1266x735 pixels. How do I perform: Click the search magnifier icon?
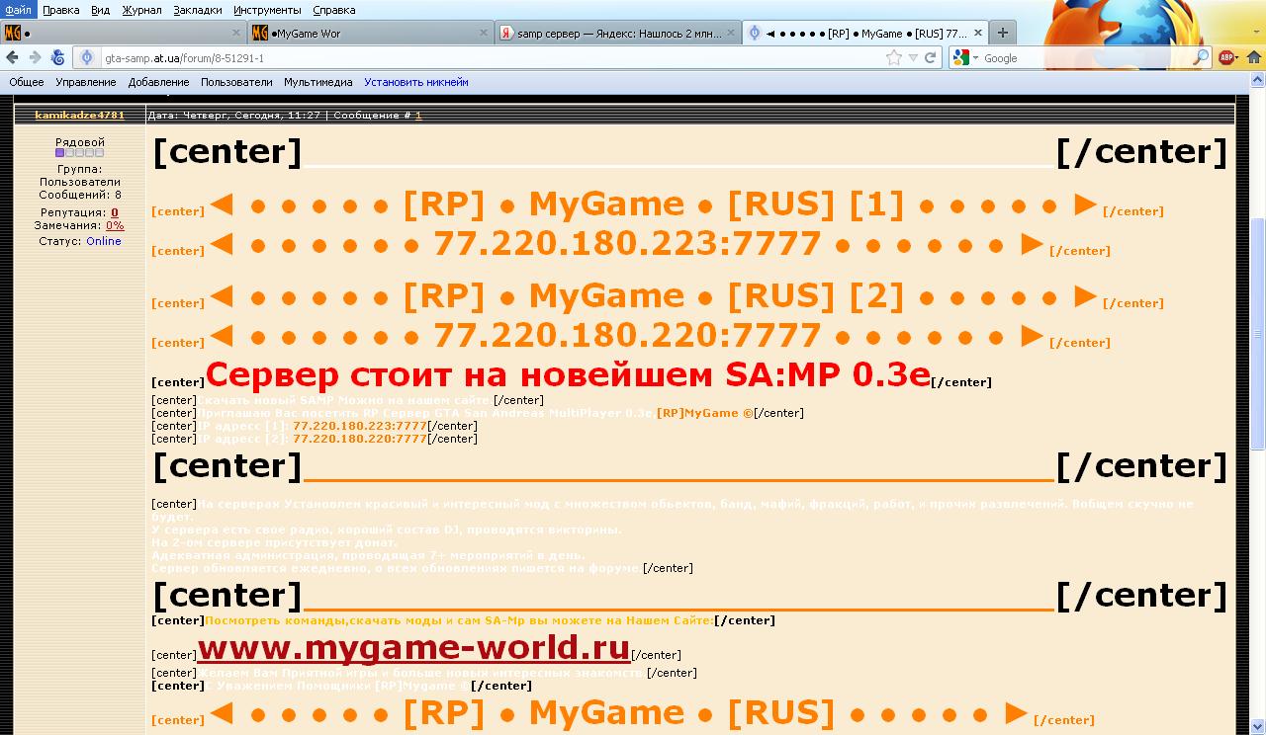[x=1201, y=58]
